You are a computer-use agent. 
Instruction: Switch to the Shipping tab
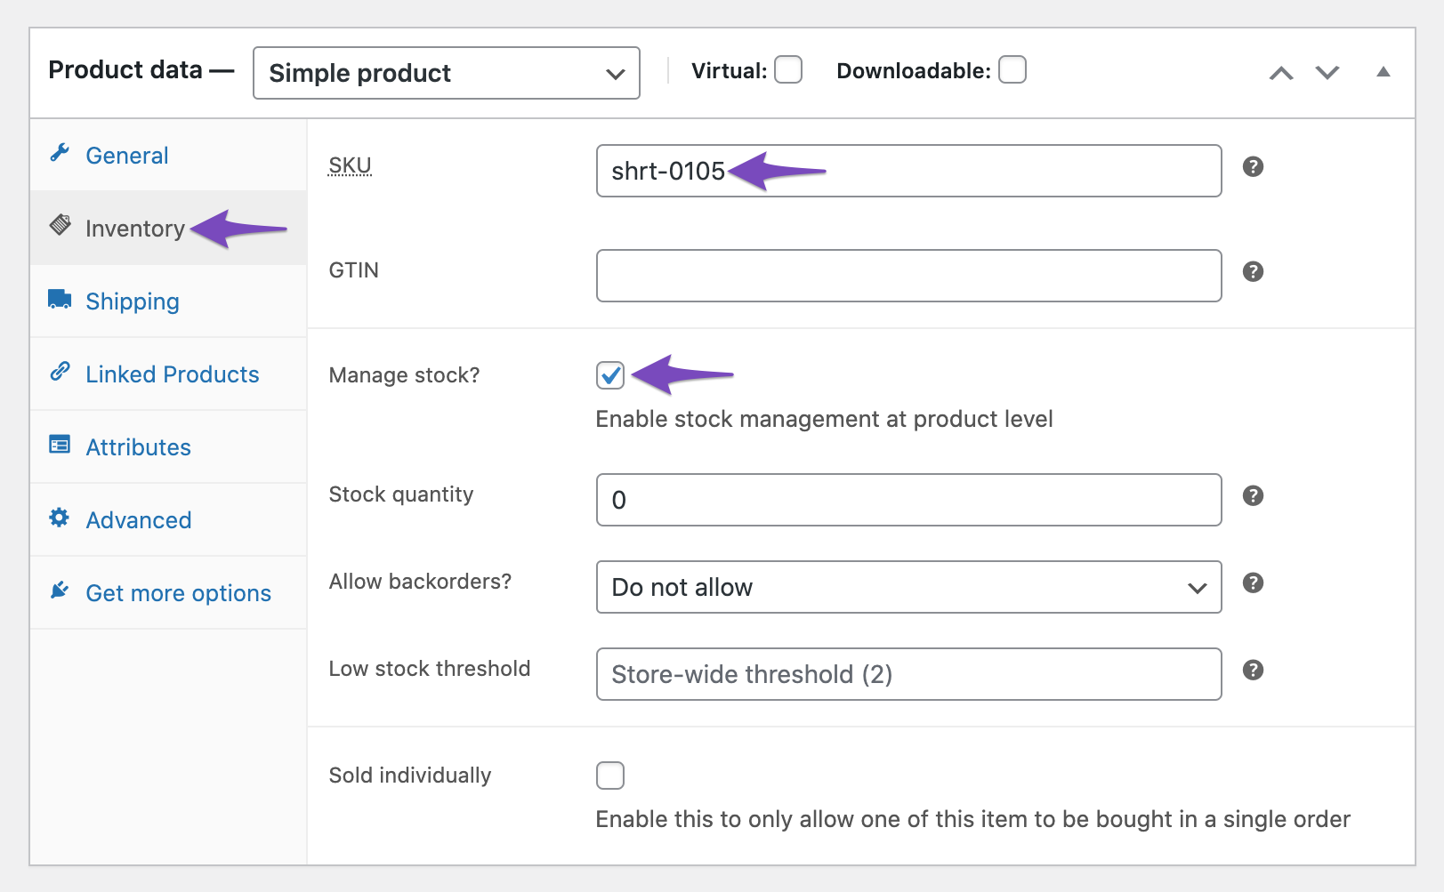tap(168, 301)
